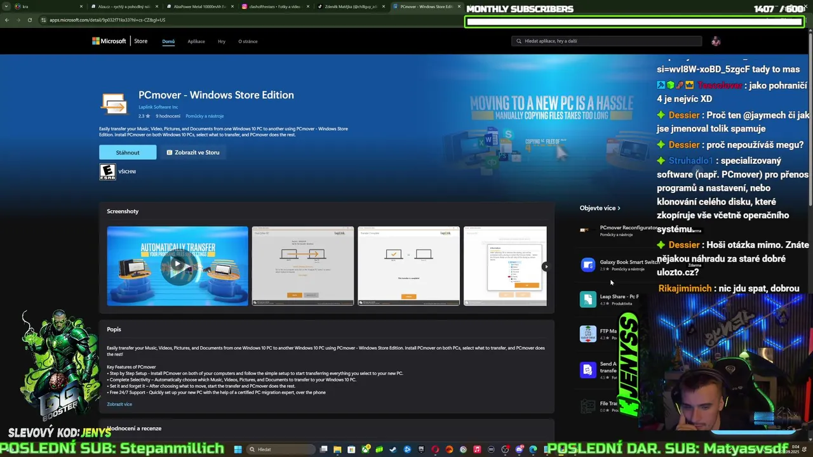Screen dimensions: 813x457
Task: Click the ESRB Everyone rating badge
Action: (107, 171)
